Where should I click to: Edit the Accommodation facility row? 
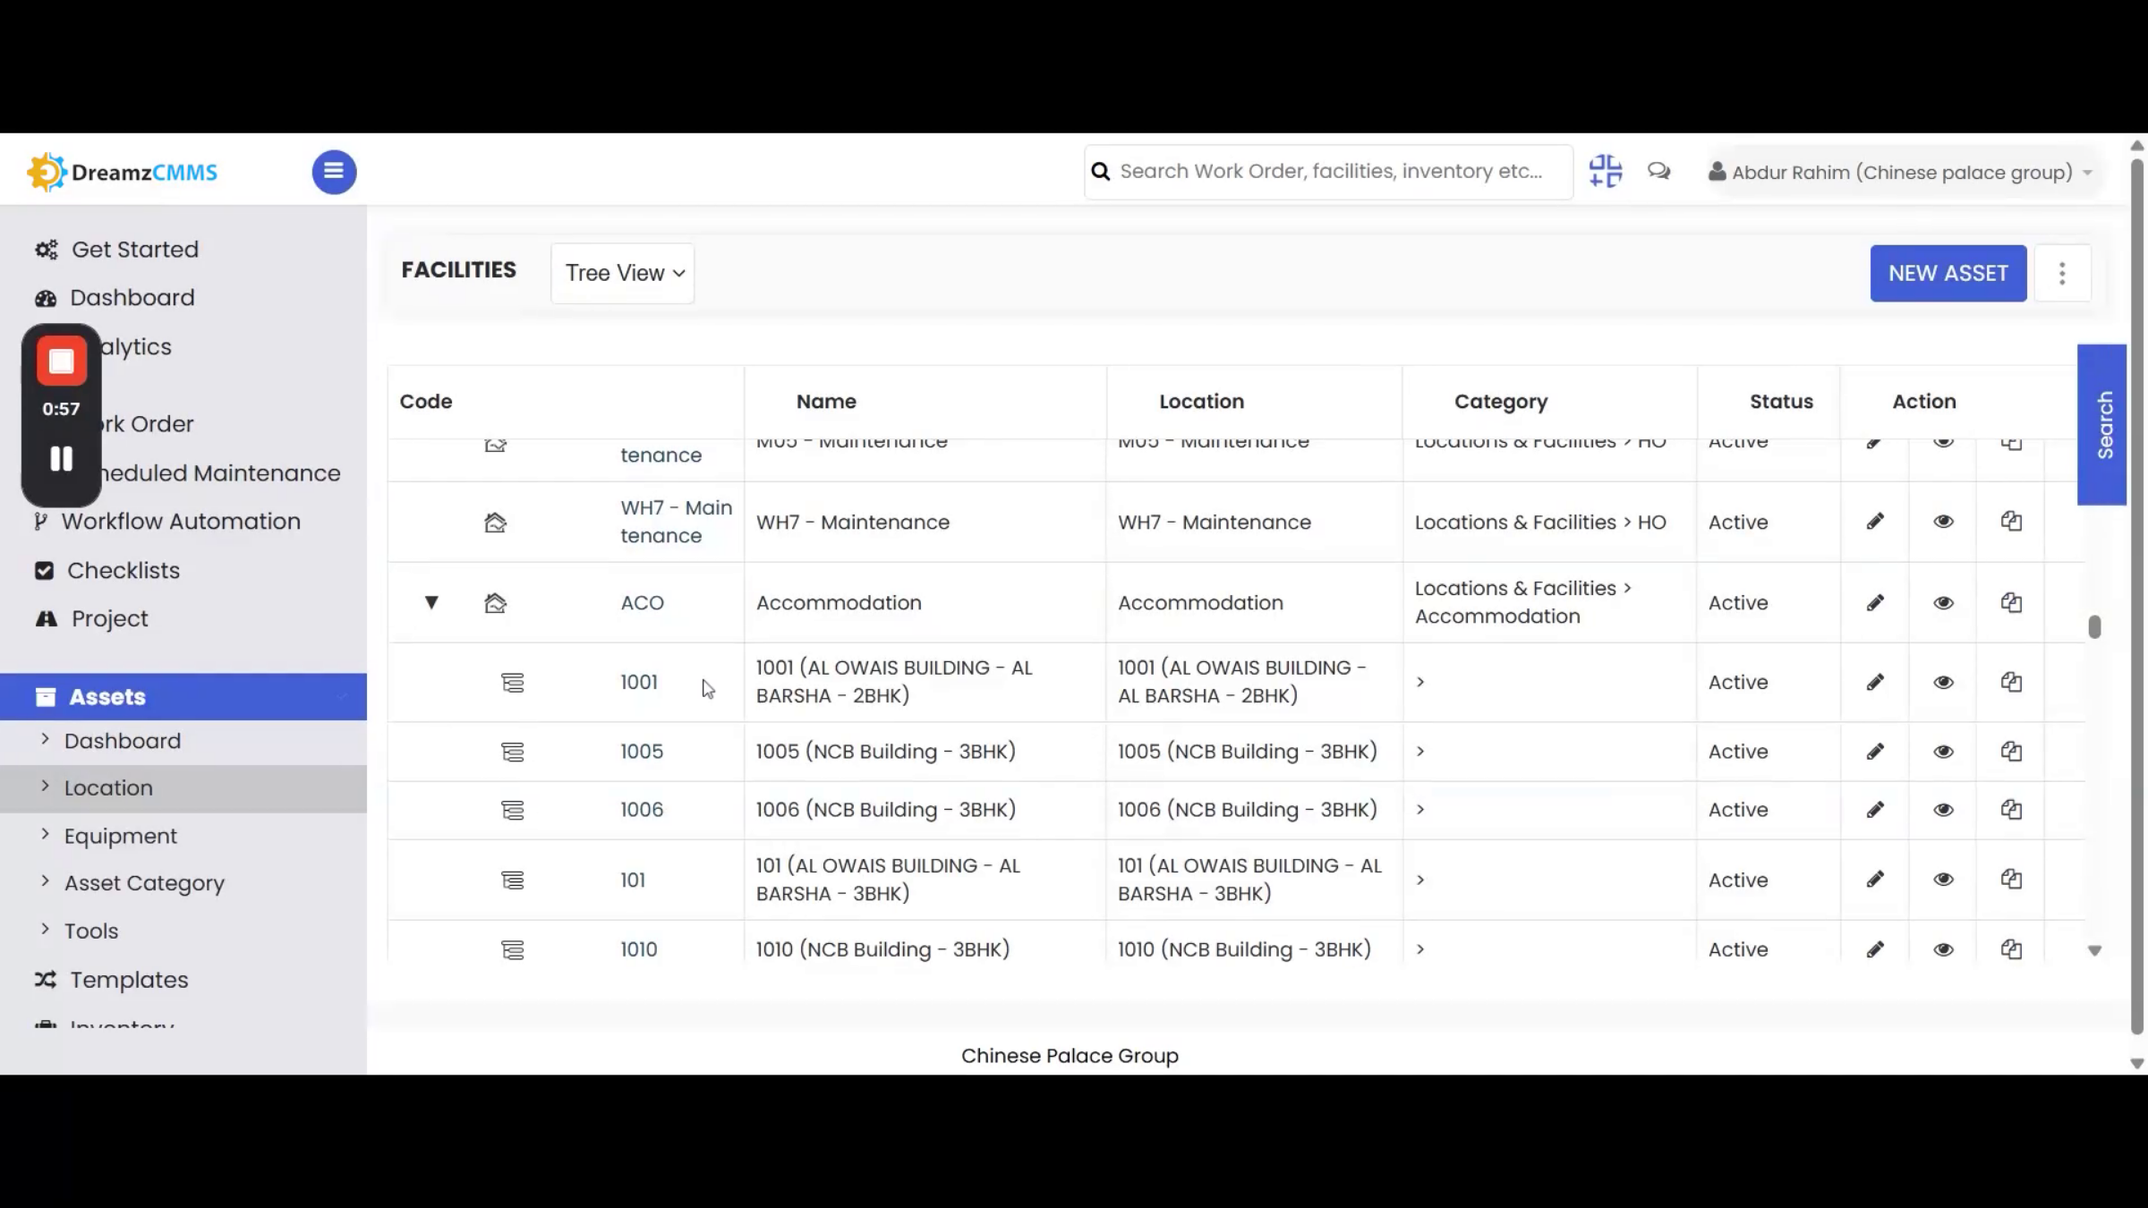point(1875,603)
